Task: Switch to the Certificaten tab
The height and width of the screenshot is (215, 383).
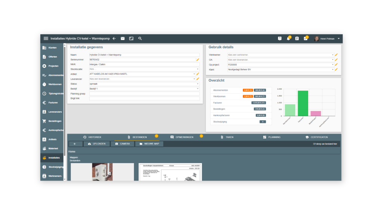Action: pos(316,137)
